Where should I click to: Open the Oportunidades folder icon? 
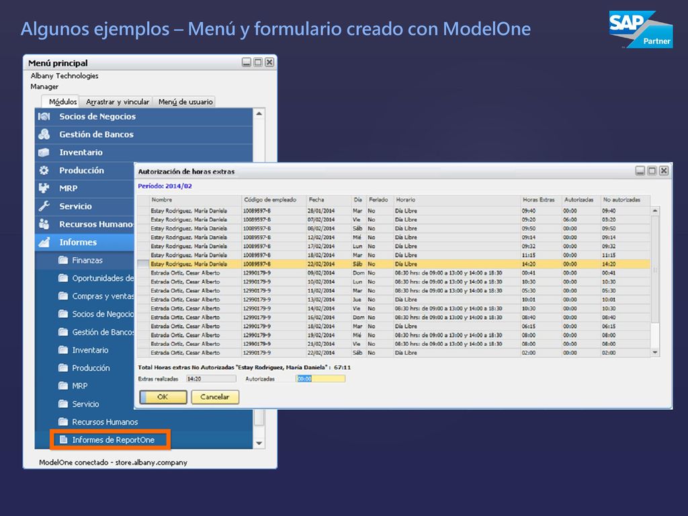pos(63,278)
